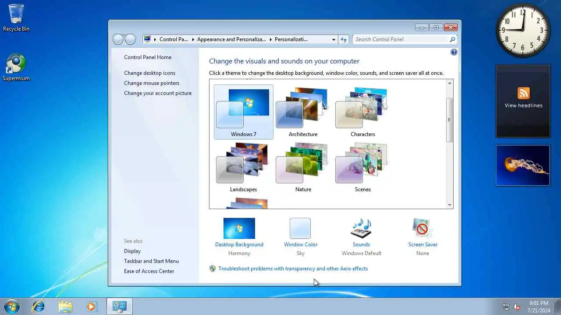
Task: Click the theme list scrollbar thumb
Action: tap(450, 120)
